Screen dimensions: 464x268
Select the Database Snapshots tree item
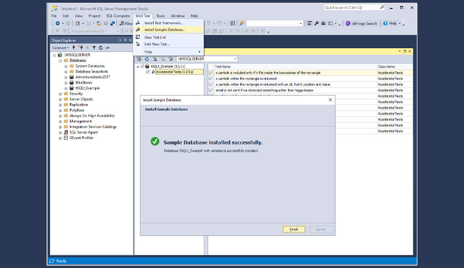92,71
